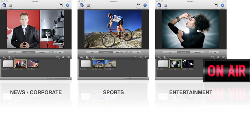Toggle round button beside Page Curl, entertainment window
251x120 pixels.
(206, 52)
